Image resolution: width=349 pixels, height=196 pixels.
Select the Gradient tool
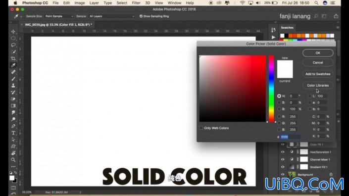[13, 106]
